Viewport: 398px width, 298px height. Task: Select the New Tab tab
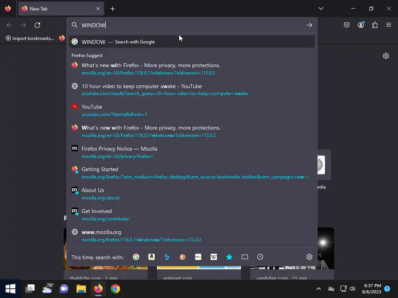pyautogui.click(x=61, y=9)
